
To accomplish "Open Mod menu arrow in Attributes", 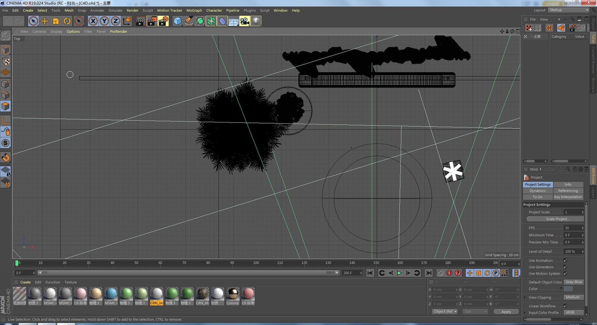I will coord(540,169).
